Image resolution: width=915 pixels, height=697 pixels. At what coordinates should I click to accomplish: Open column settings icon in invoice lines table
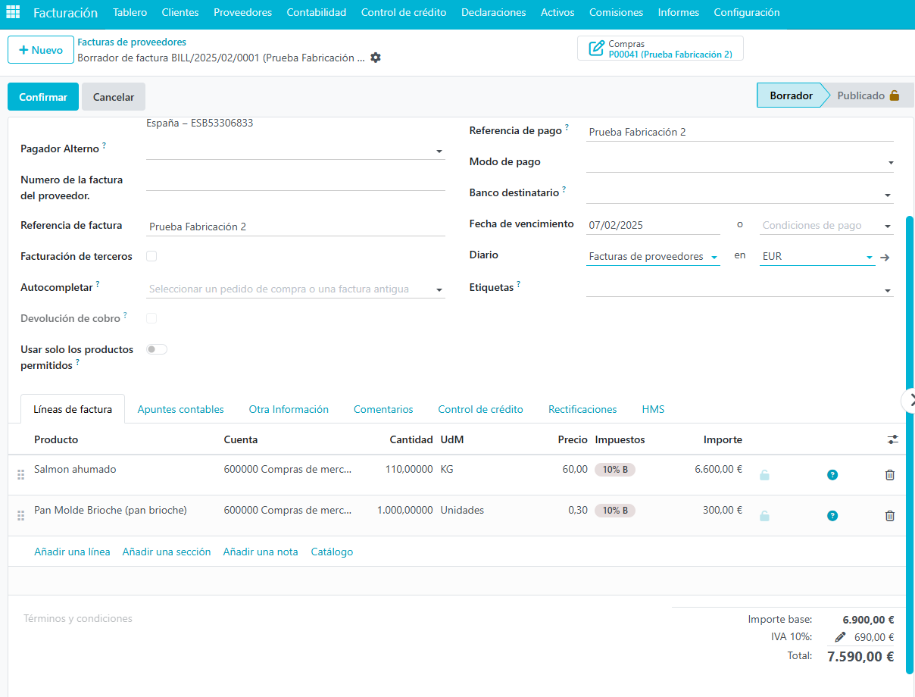tap(893, 439)
